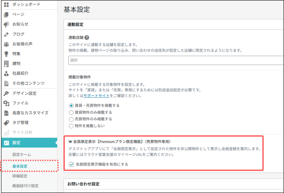
Task: Collapse the active 設定 menu item
Action: (29, 143)
